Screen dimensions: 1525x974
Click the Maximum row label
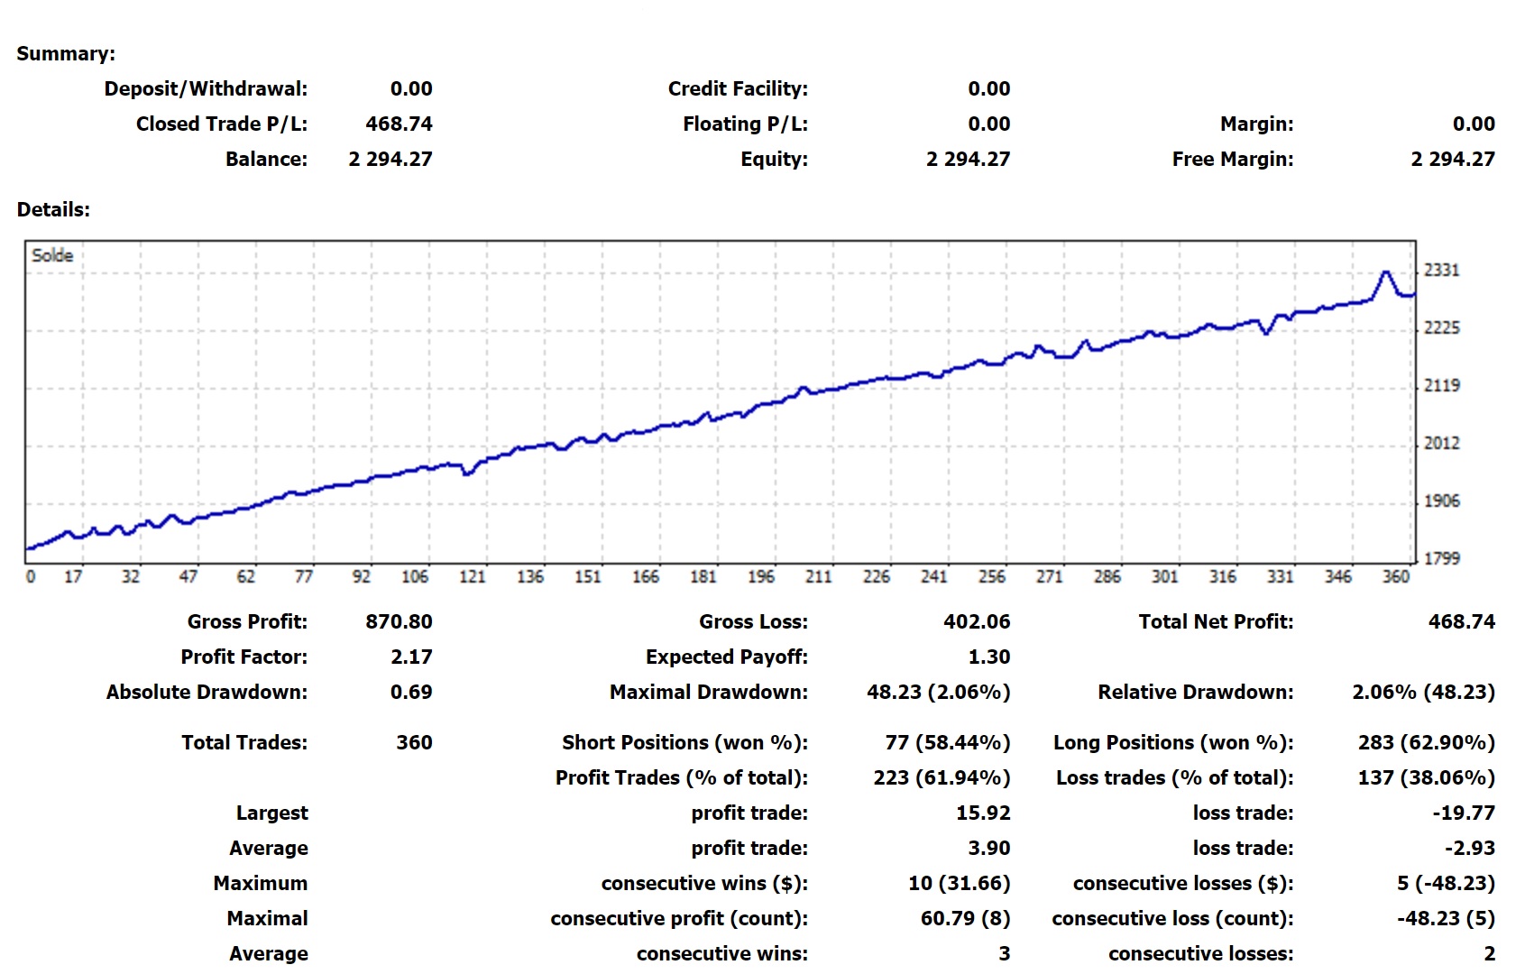pyautogui.click(x=261, y=883)
